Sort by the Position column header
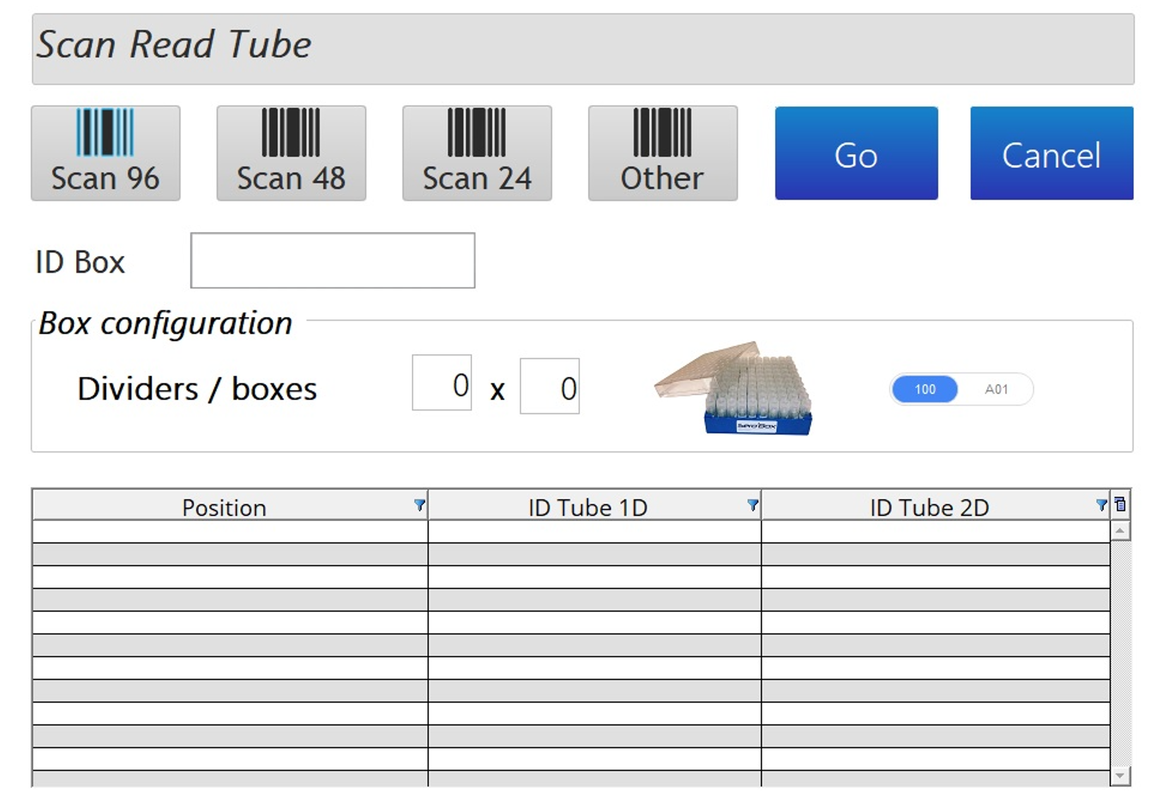Viewport: 1168px width, 808px height. (x=224, y=507)
